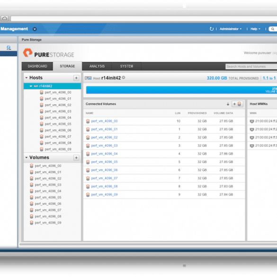Click volume icon in perf_vm_4096_07 table row
This screenshot has width=277, height=277.
[88, 179]
